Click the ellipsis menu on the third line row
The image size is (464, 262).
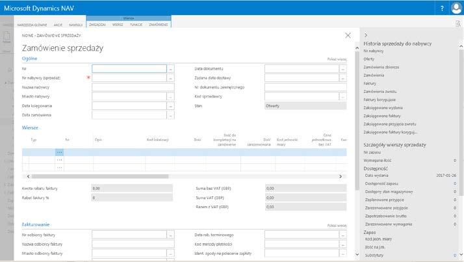[x=60, y=167]
